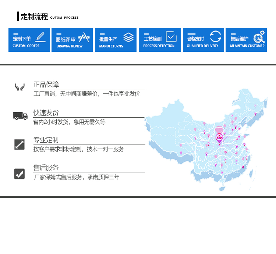The height and width of the screenshot is (254, 276).
Task: Click the 正品保障 heading
Action: (x=46, y=85)
